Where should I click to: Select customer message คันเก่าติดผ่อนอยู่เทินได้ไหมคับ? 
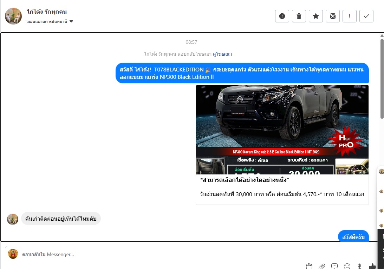tap(61, 219)
